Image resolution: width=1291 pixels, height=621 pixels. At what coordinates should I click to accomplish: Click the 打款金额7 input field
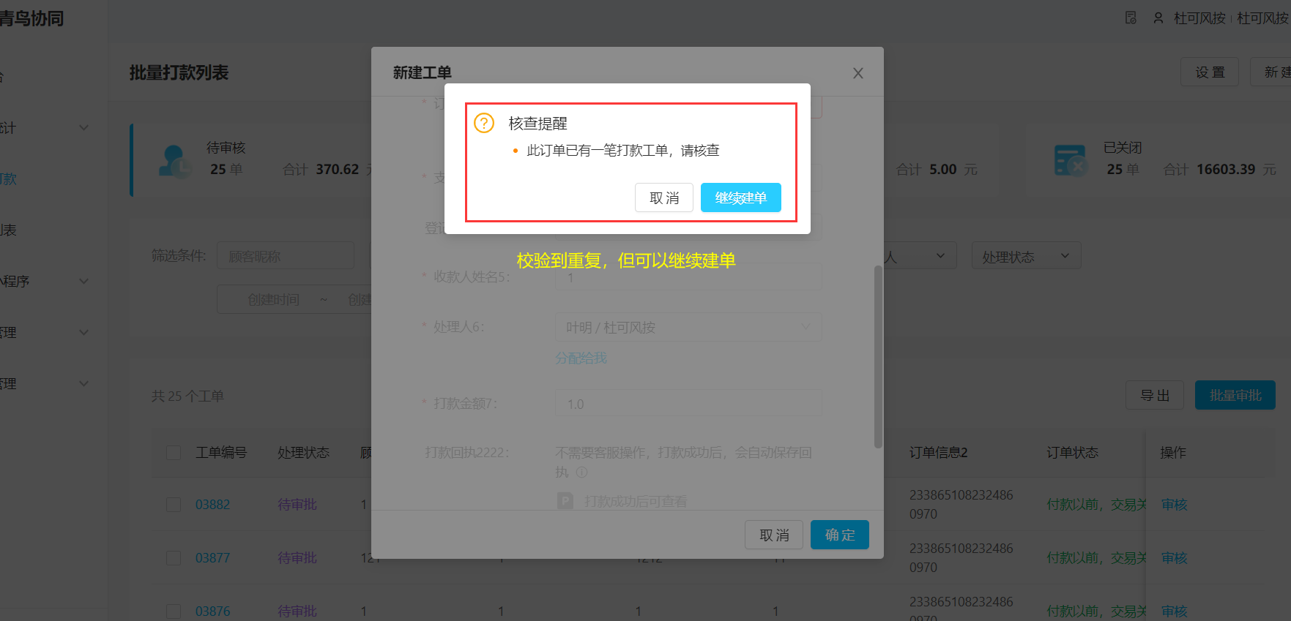click(688, 403)
